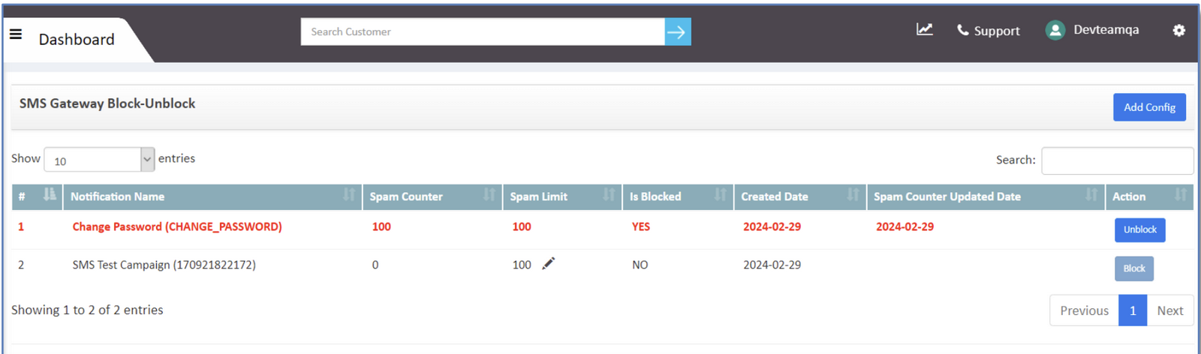Click 'SMS Gateway Block-Unblock' heading
This screenshot has height=354, width=1201.
click(107, 103)
